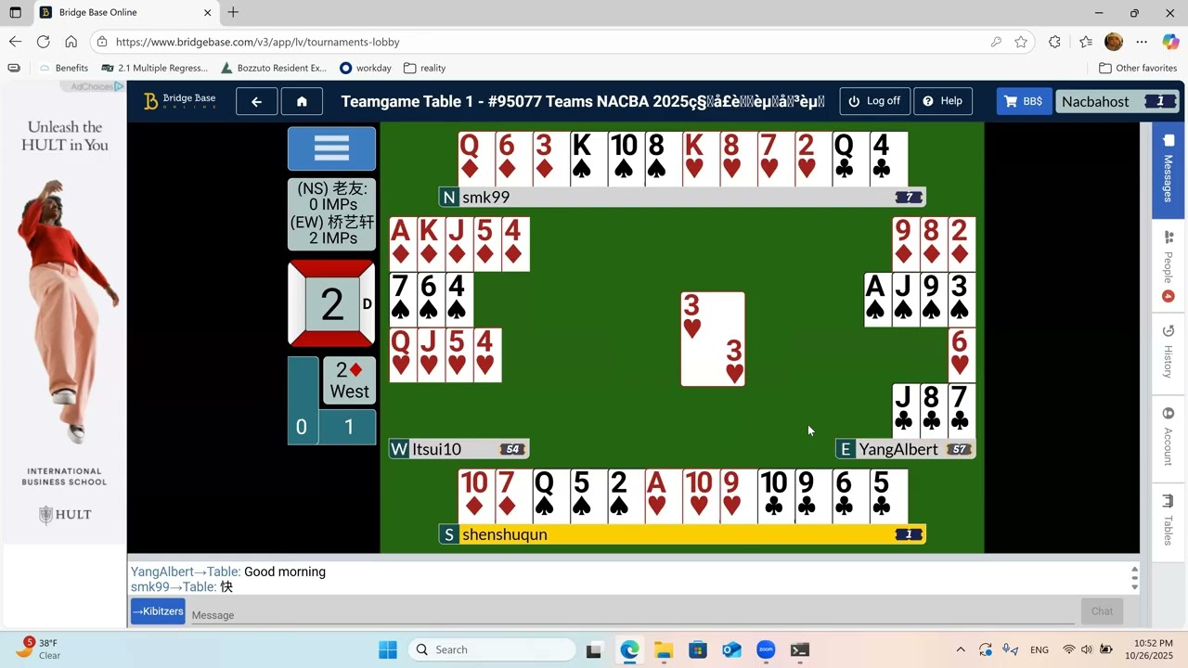Open the Benefits bookmark
This screenshot has width=1188, height=668.
pyautogui.click(x=63, y=68)
